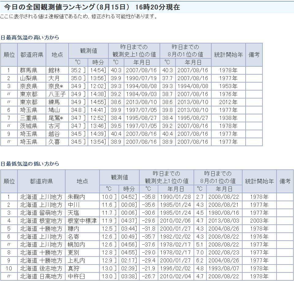Select the 鳩山 station cell
Image resolution: width=294 pixels, height=281 pixels.
coord(54,110)
